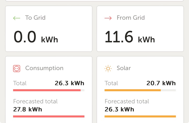Select the From Grid card title

[131, 18]
